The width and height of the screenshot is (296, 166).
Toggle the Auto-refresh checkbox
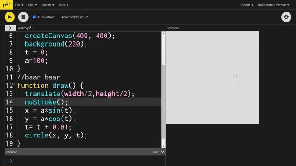point(34,17)
